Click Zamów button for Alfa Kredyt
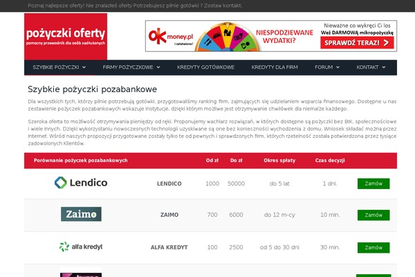 pos(373,248)
